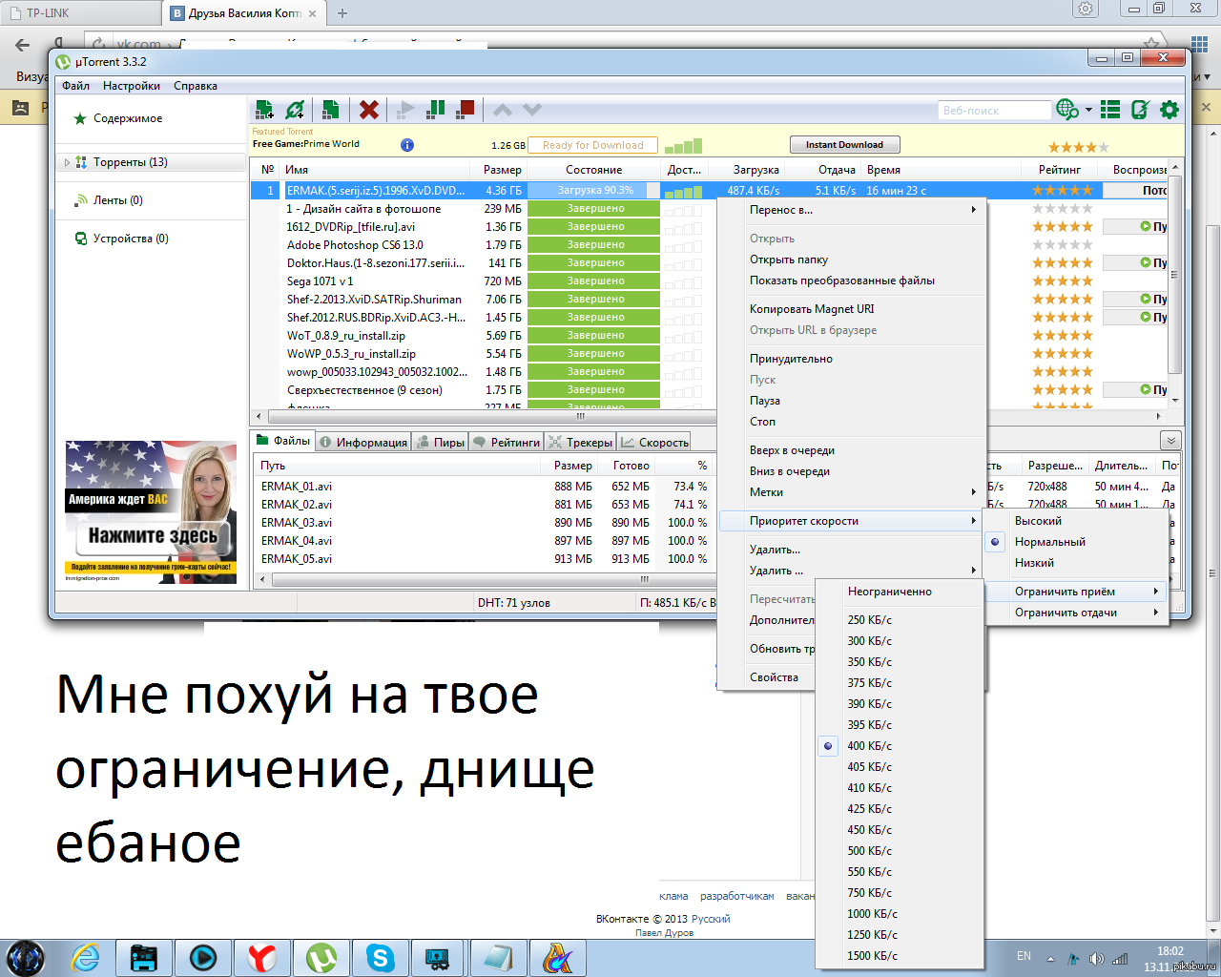Select the Adobe Photoshop CS6 13.0 torrent
Image resolution: width=1221 pixels, height=977 pixels.
coord(355,245)
